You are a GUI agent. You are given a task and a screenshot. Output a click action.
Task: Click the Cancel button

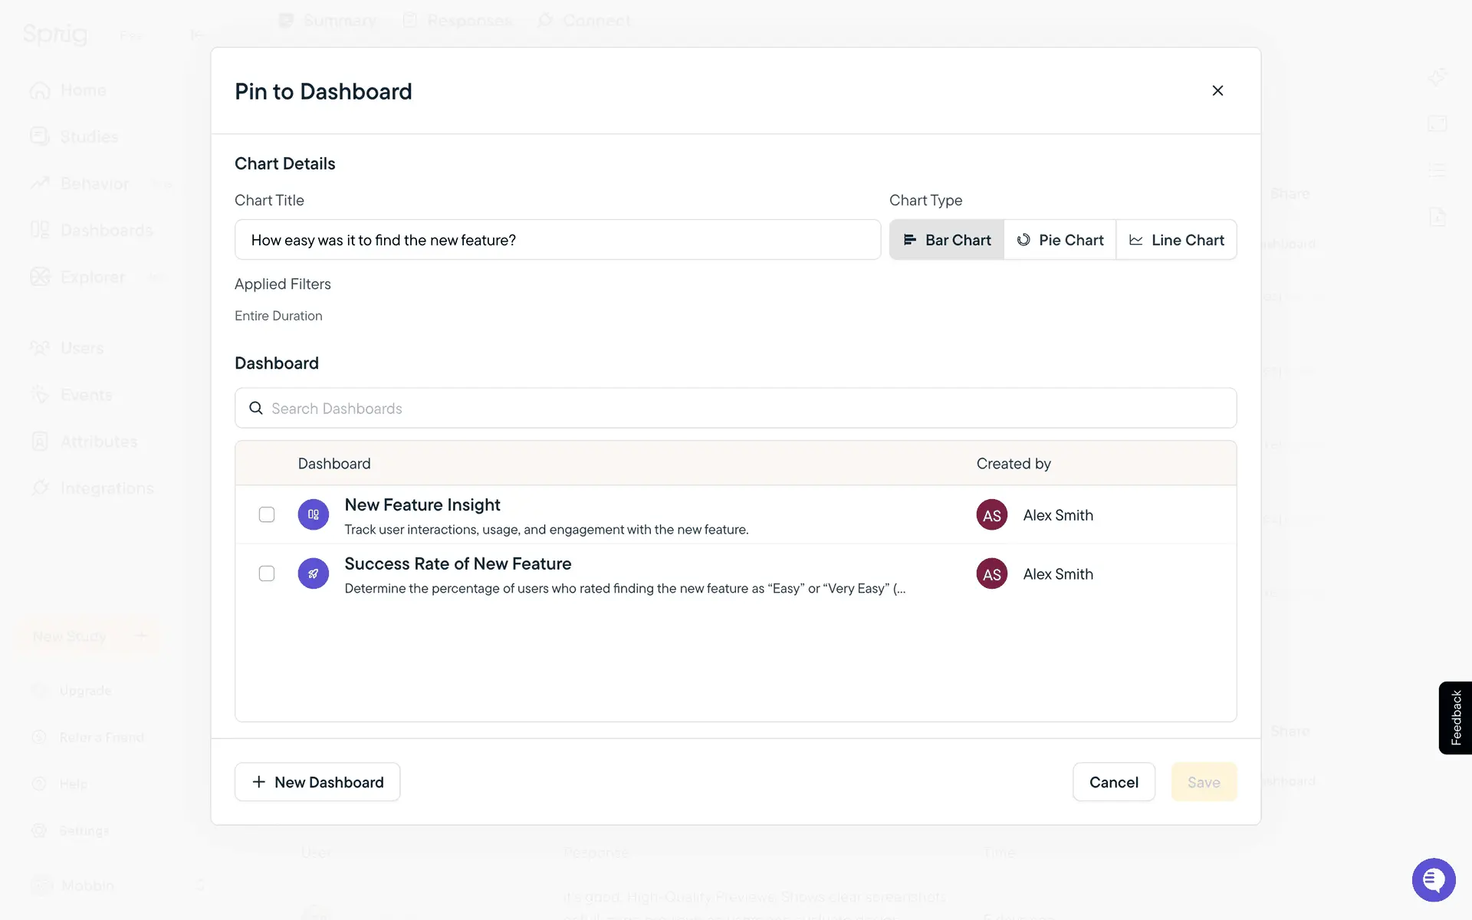coord(1113,782)
